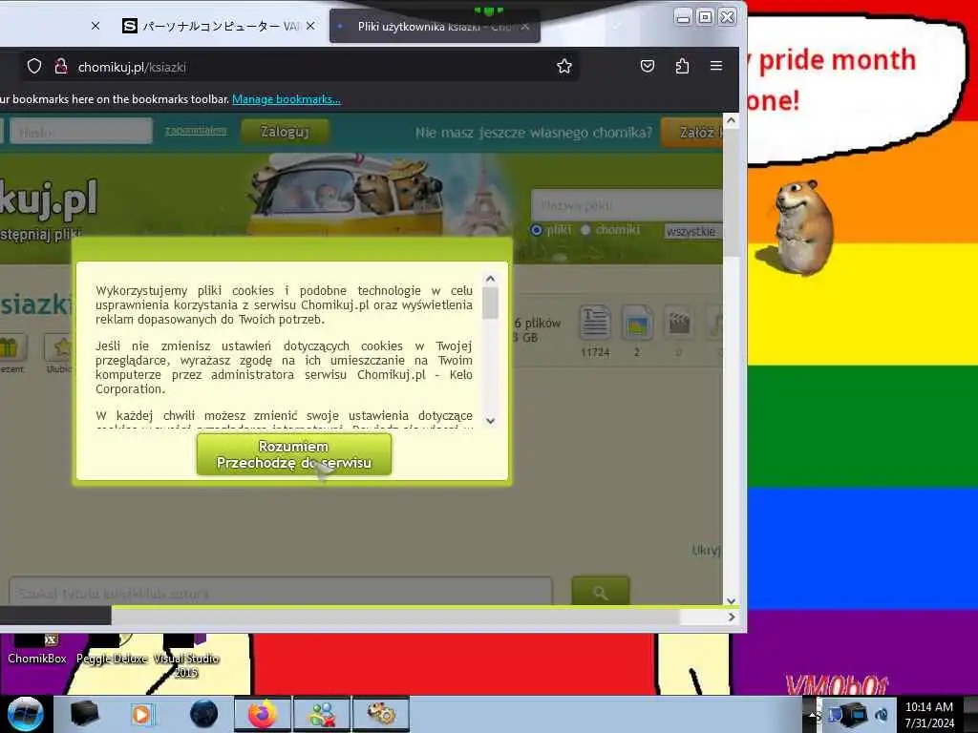Click the green magnifier search button
Viewport: 978px width, 733px height.
601,592
